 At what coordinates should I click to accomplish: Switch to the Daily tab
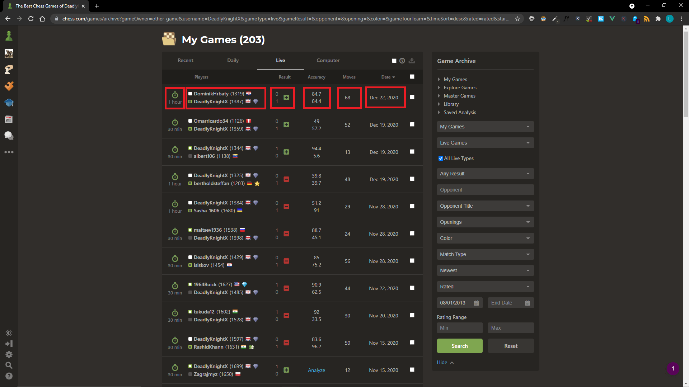click(233, 61)
